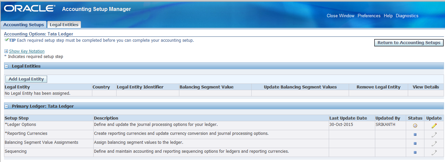This screenshot has height=162, width=445.
Task: Open the Preferences link in header
Action: [369, 16]
